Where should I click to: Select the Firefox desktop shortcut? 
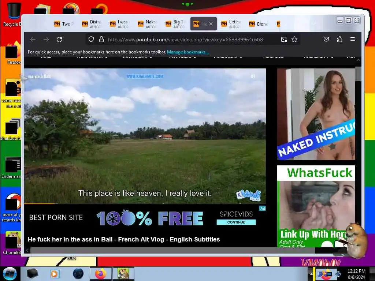pos(12,53)
